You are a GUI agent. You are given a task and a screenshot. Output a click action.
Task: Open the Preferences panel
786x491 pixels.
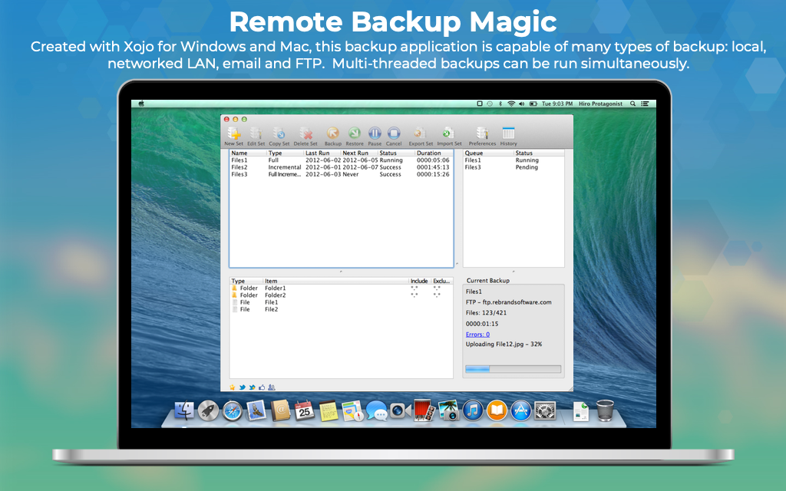point(482,135)
